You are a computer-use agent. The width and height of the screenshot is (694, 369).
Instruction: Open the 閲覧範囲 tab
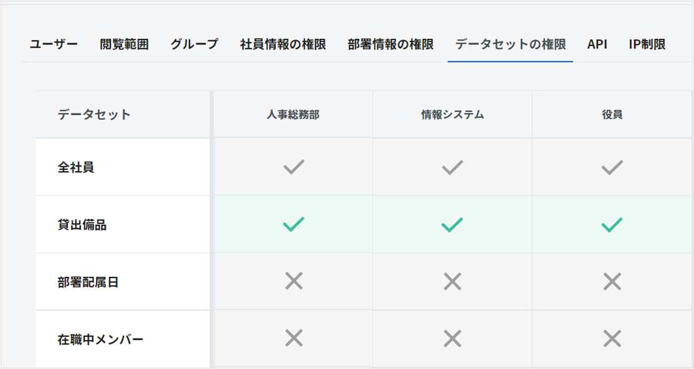tap(124, 44)
